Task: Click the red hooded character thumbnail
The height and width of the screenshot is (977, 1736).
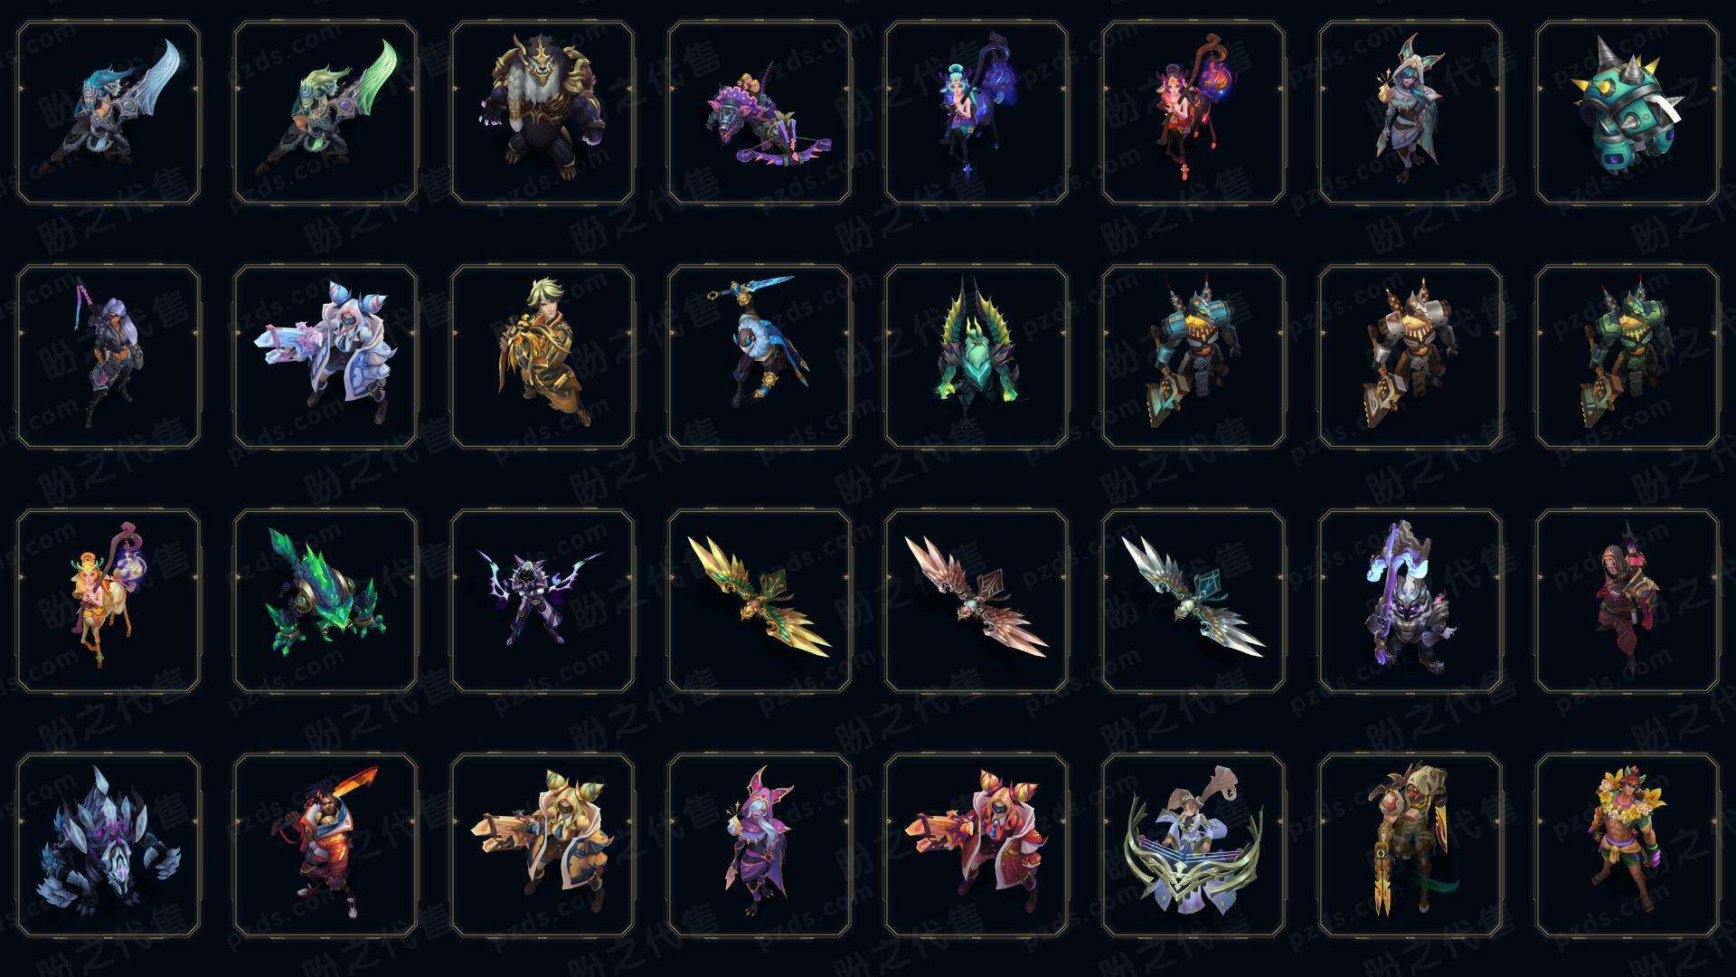Action: (1627, 601)
